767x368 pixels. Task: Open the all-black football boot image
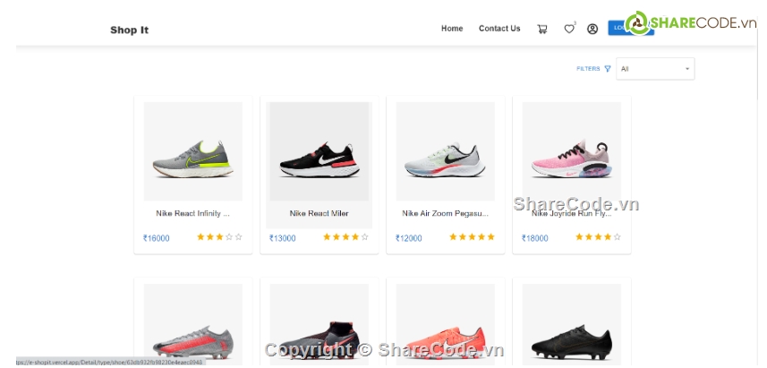pyautogui.click(x=572, y=325)
